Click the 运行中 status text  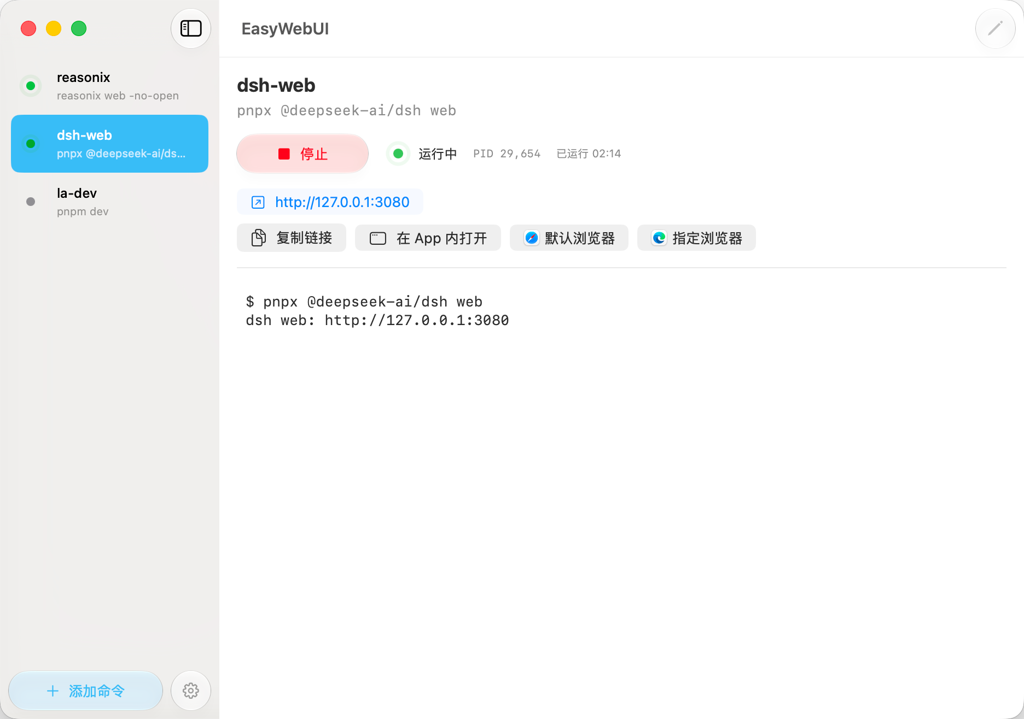[x=438, y=154]
